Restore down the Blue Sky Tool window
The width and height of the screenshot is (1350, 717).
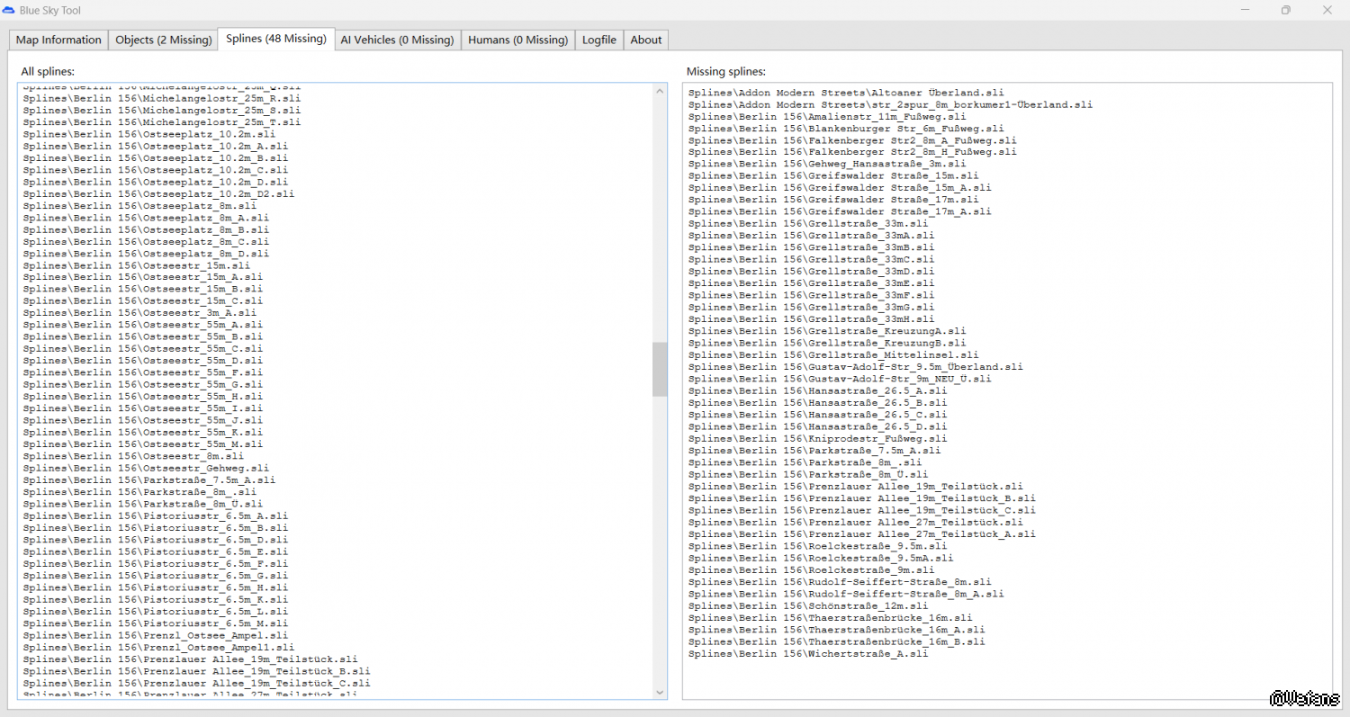pyautogui.click(x=1286, y=10)
